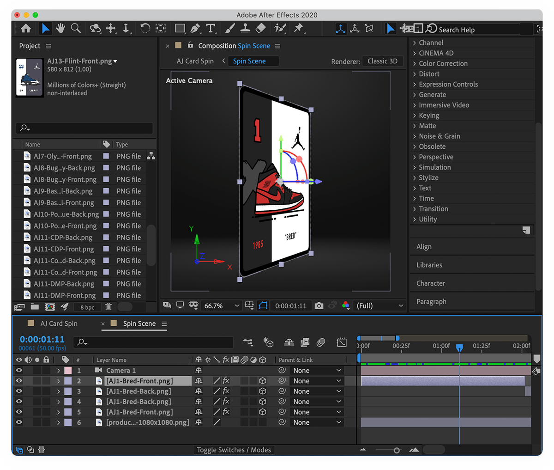
Task: Toggle mask and shape path visibility icon
Action: pyautogui.click(x=263, y=305)
